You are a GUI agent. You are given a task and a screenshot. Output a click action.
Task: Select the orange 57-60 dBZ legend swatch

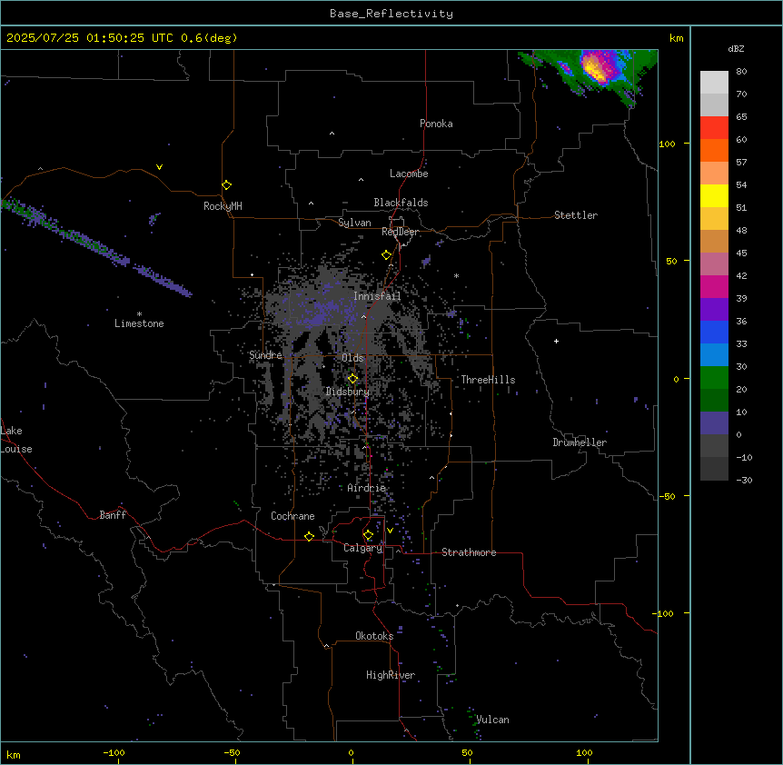click(x=714, y=150)
